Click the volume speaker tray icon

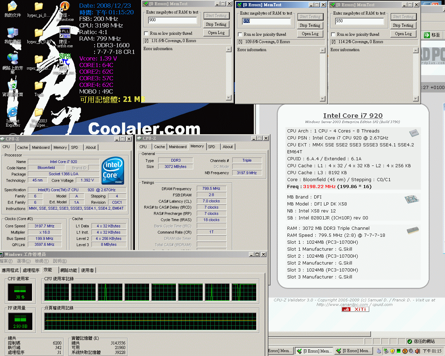click(418, 351)
